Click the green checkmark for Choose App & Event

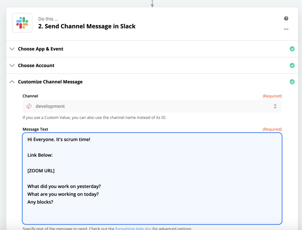click(292, 49)
